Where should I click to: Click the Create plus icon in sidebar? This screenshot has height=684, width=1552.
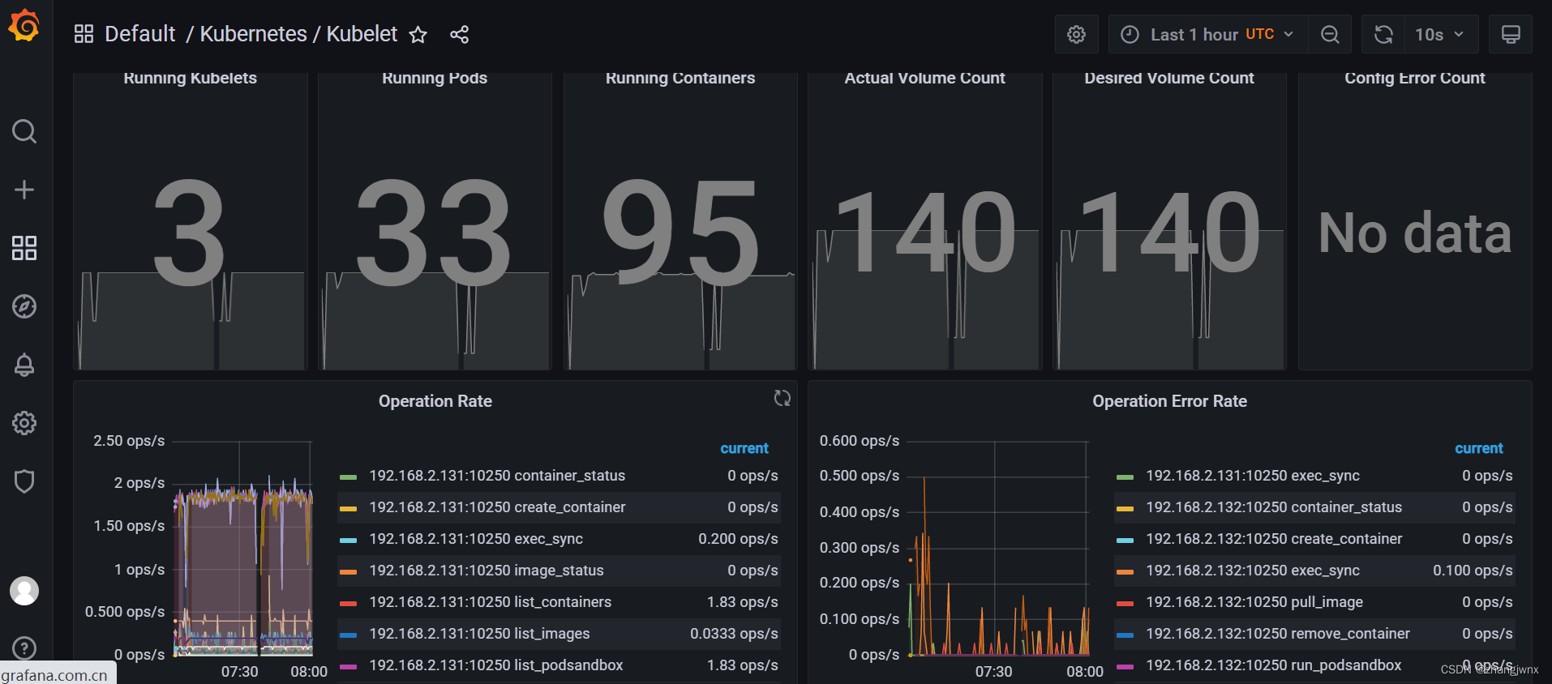point(24,190)
